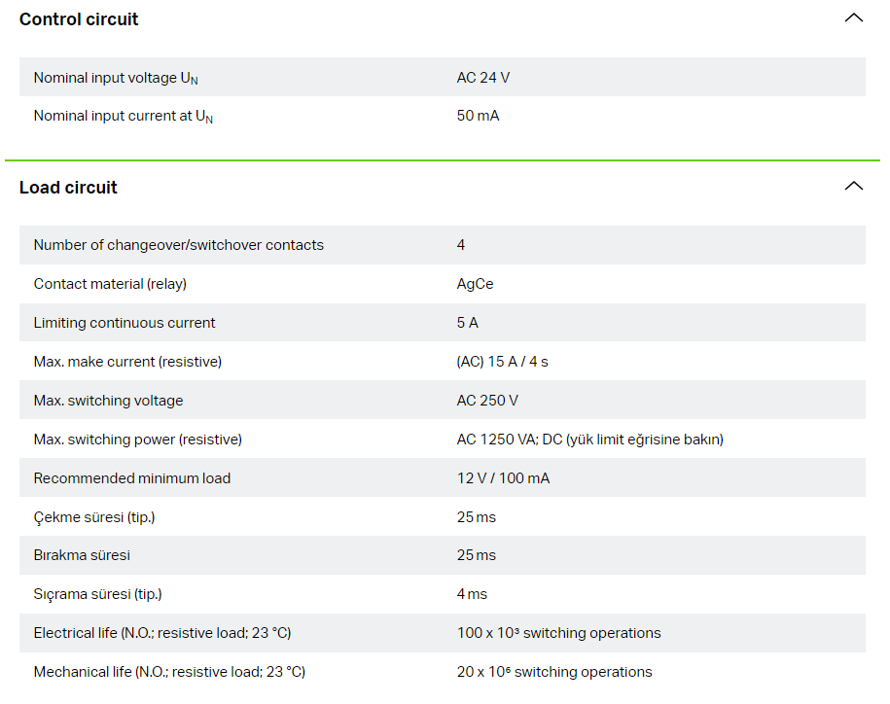Click the Control circuit heading

click(79, 19)
